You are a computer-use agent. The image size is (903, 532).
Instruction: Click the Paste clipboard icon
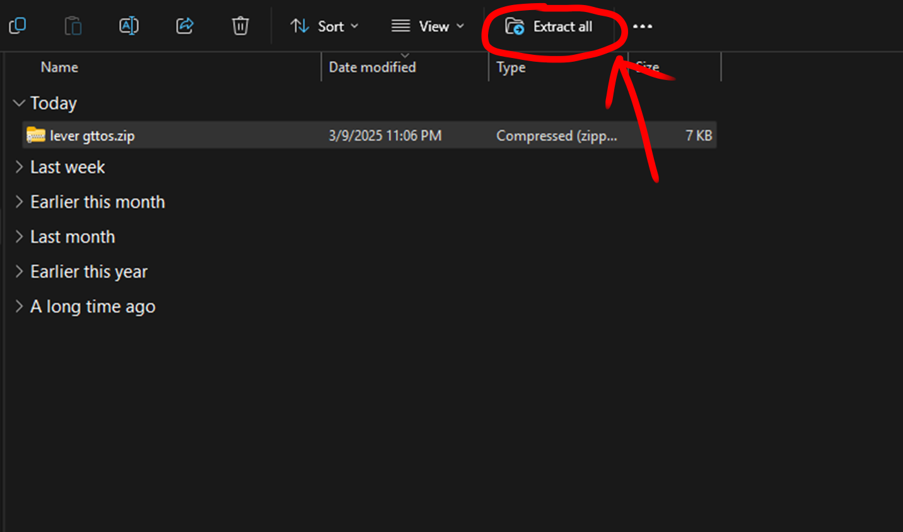point(73,26)
